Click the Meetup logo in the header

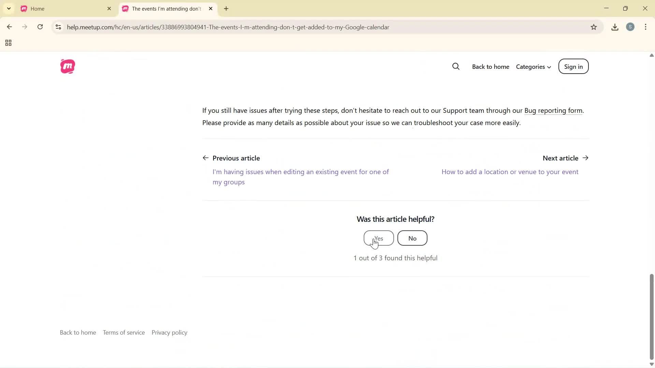pyautogui.click(x=68, y=66)
